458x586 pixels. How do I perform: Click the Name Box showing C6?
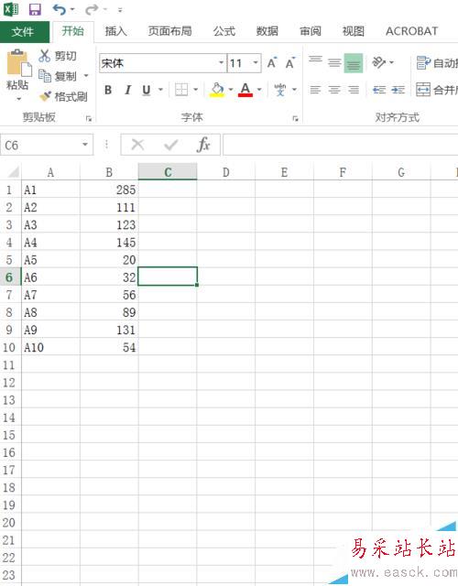pos(40,145)
